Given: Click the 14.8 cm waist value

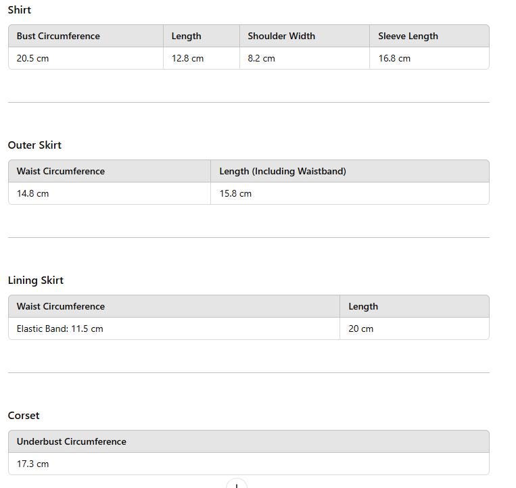Looking at the screenshot, I should (33, 194).
